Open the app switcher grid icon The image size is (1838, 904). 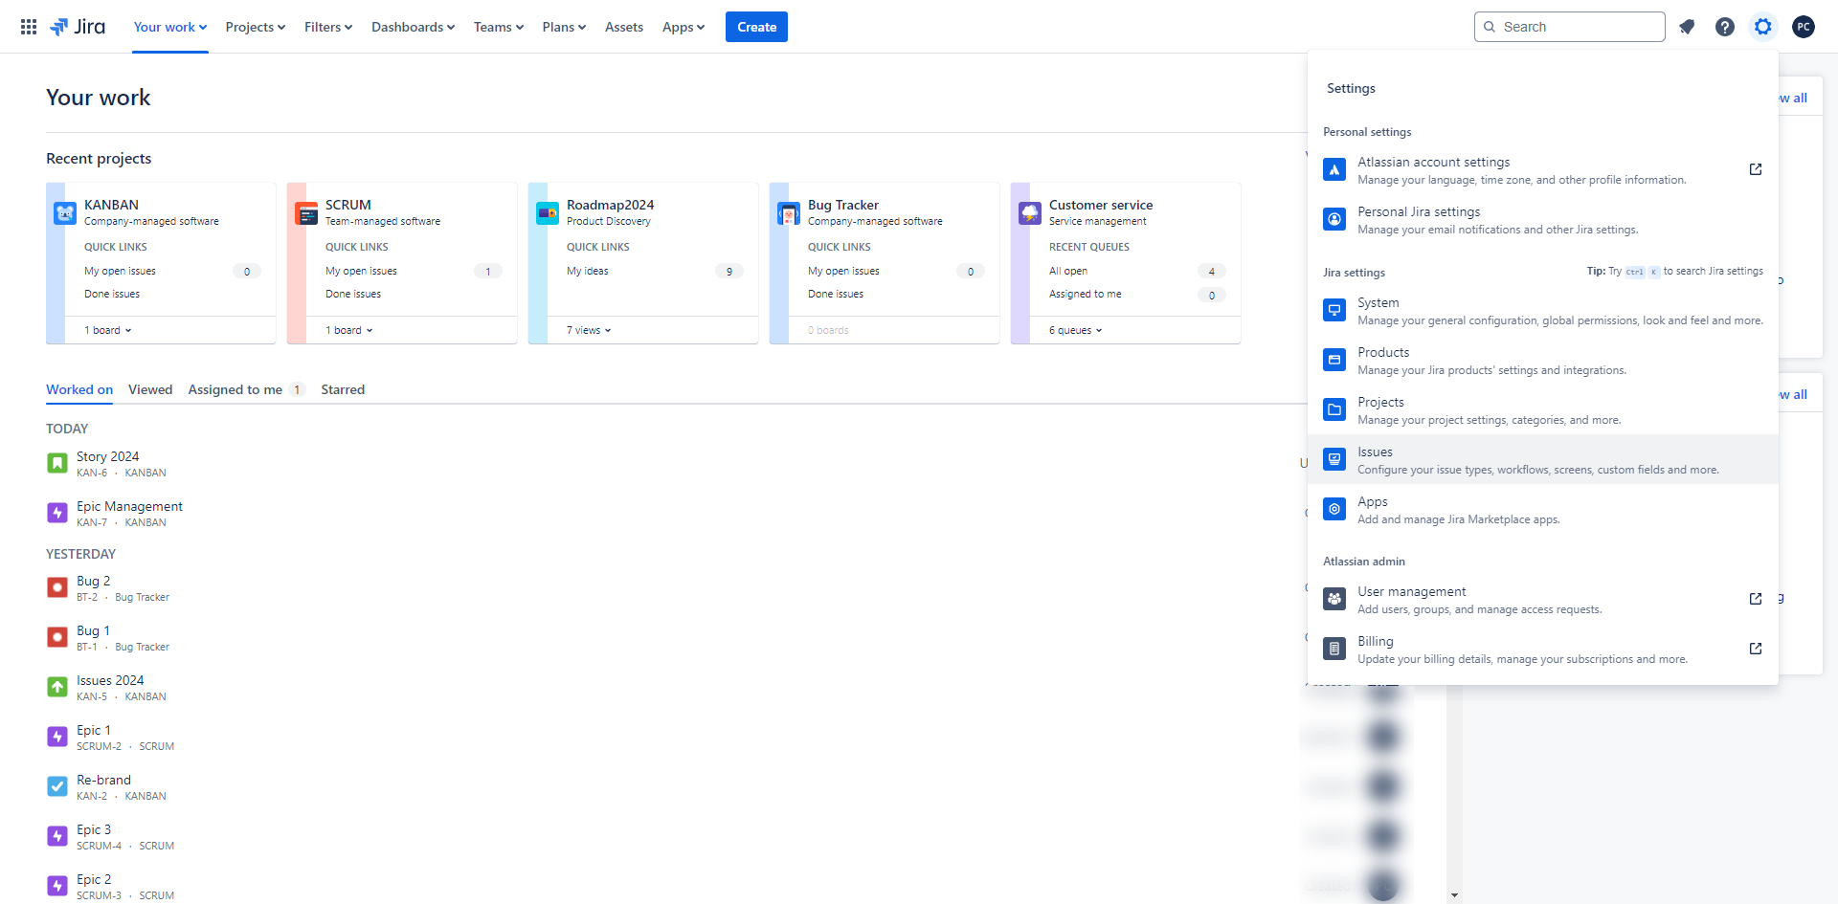(29, 27)
